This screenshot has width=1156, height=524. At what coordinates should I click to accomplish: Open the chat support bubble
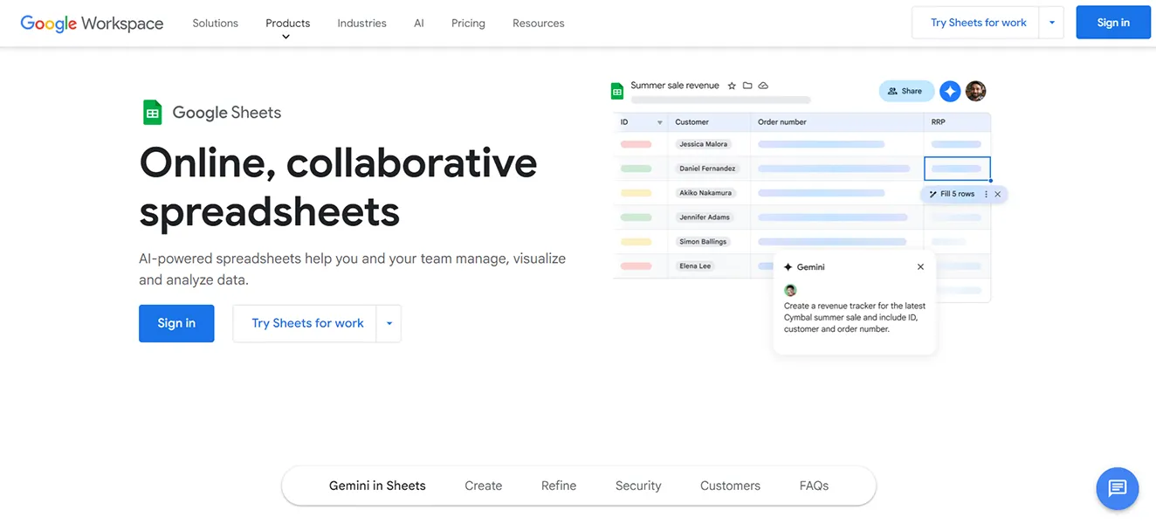[x=1118, y=488]
